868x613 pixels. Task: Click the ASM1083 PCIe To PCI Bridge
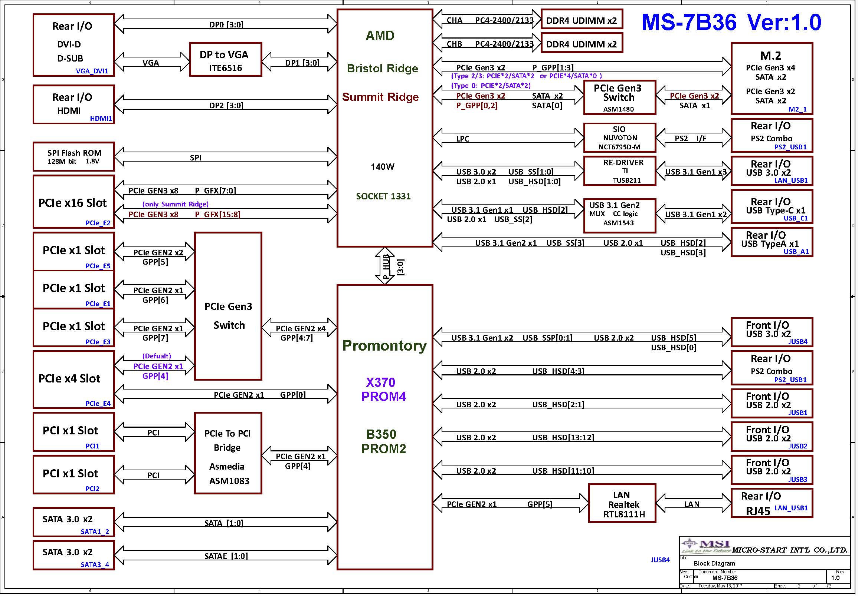228,453
